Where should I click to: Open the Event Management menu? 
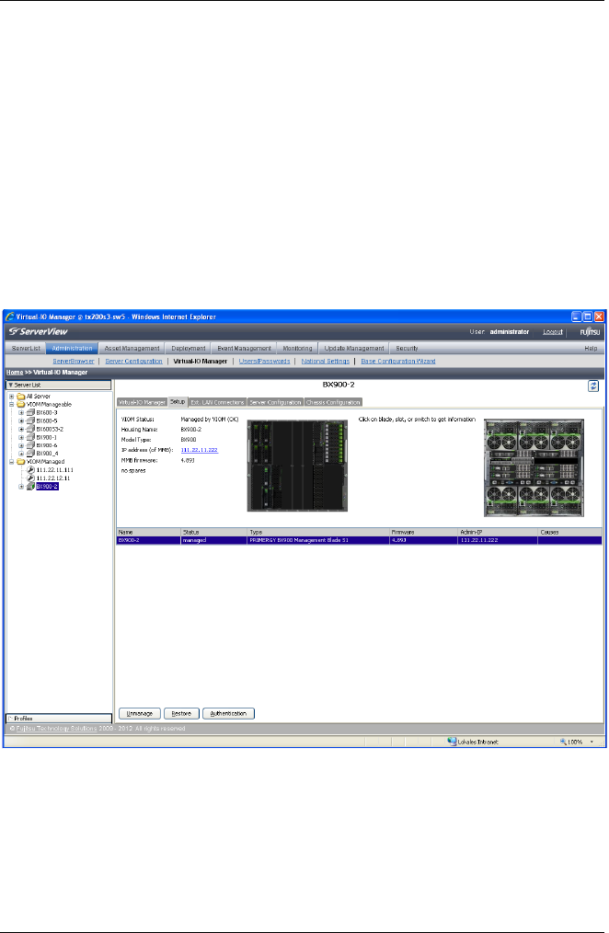[244, 348]
